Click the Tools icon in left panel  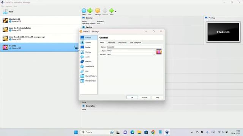pos(5,12)
